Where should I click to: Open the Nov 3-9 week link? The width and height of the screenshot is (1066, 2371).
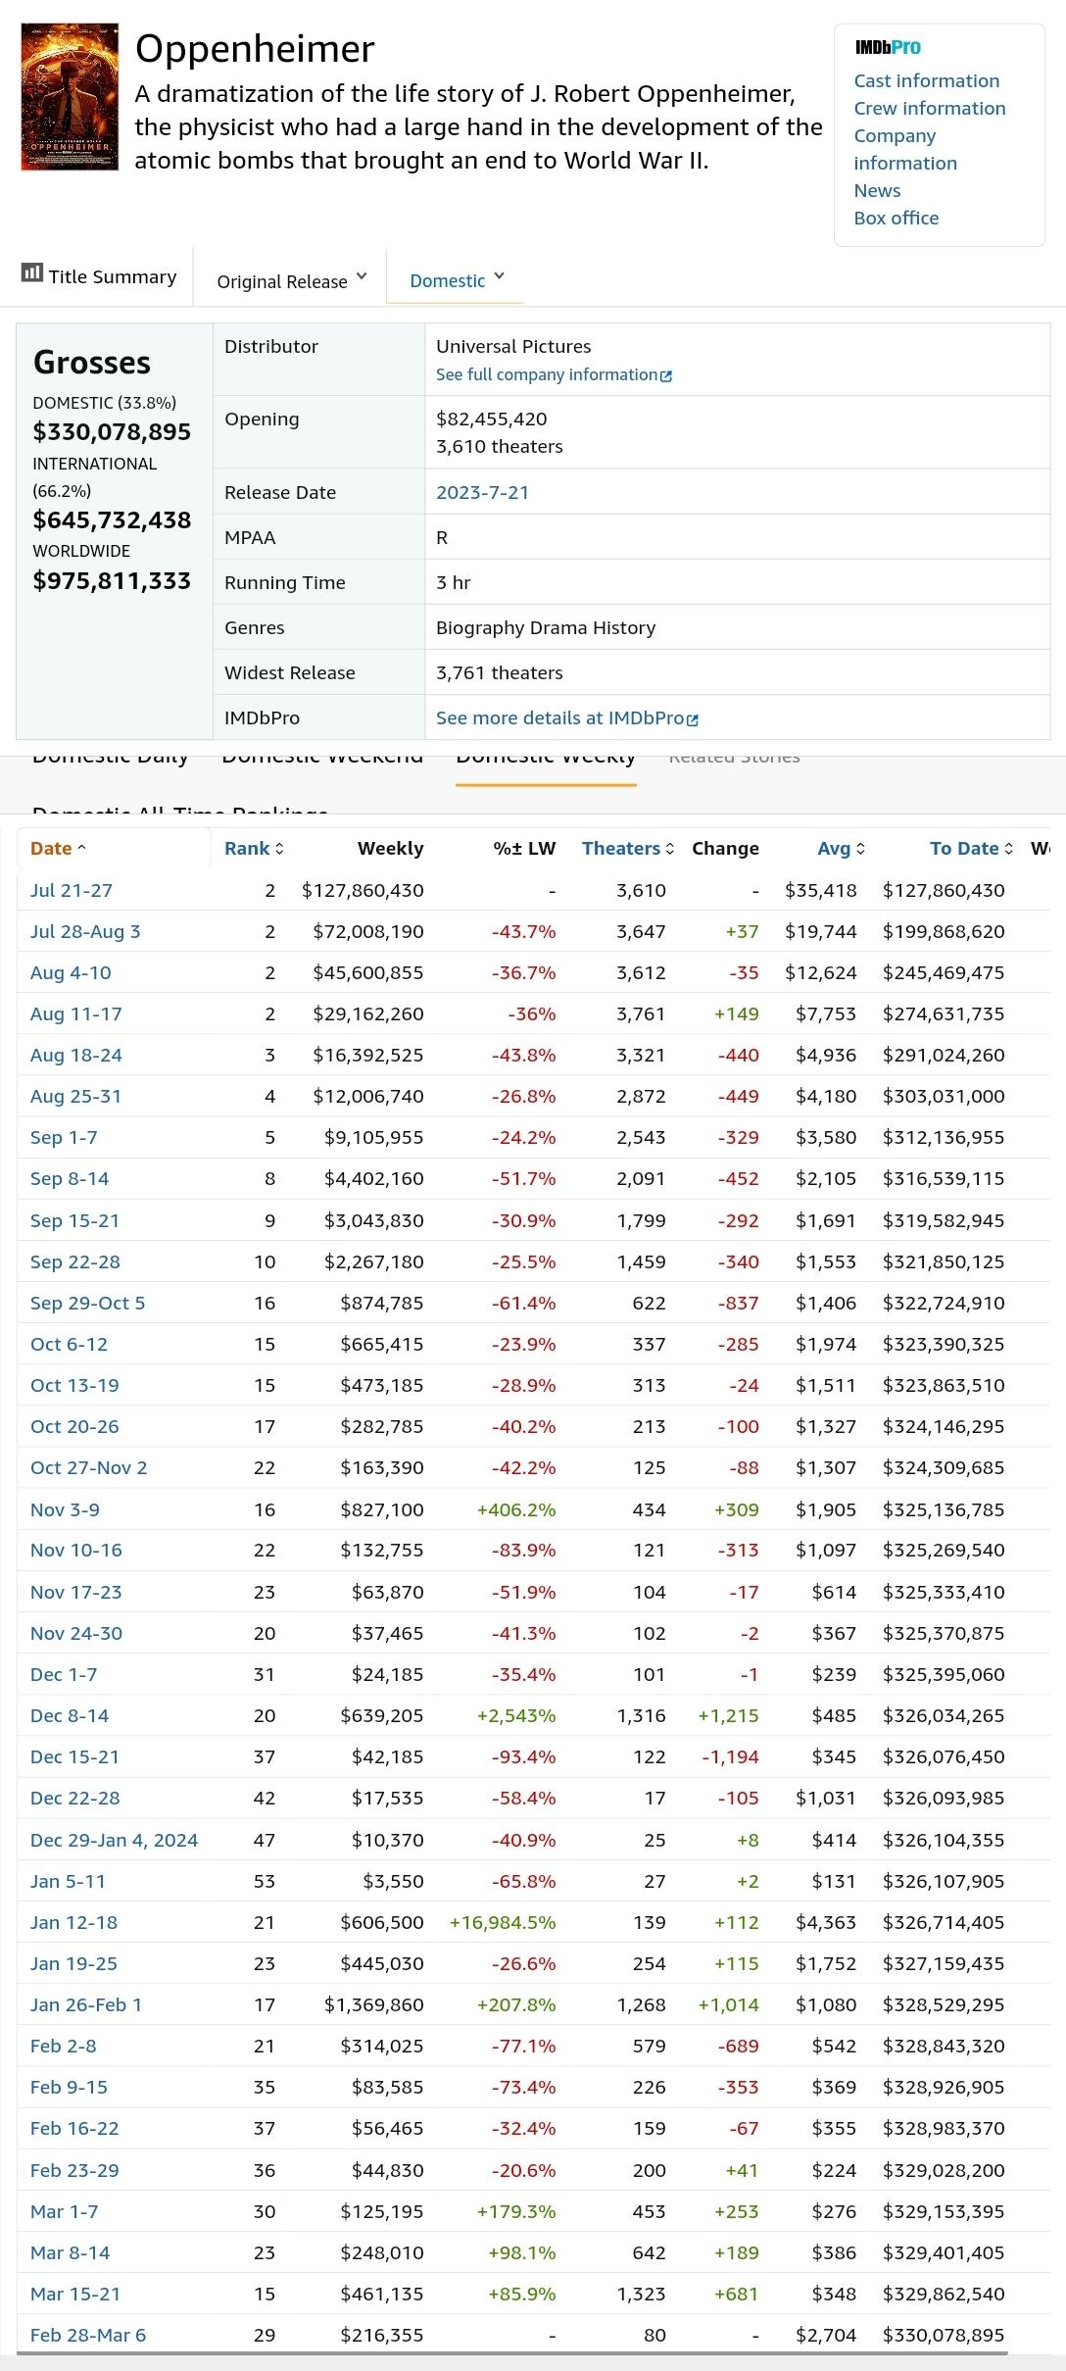coord(65,1509)
